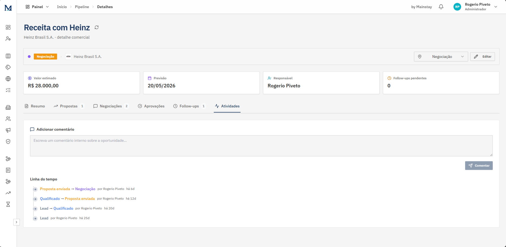
Task: Click the internal comment text area
Action: click(x=261, y=146)
